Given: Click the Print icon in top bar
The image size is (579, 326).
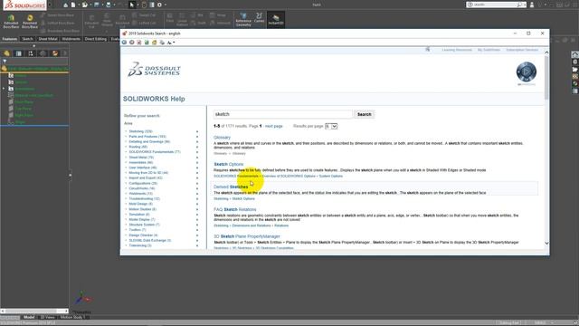Looking at the screenshot, I should tap(109, 5).
